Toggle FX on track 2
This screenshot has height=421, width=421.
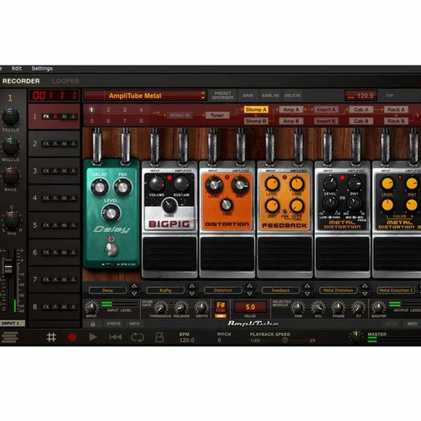46,144
